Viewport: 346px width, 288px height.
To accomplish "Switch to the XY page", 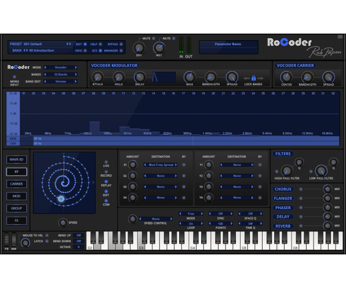I will (17, 172).
